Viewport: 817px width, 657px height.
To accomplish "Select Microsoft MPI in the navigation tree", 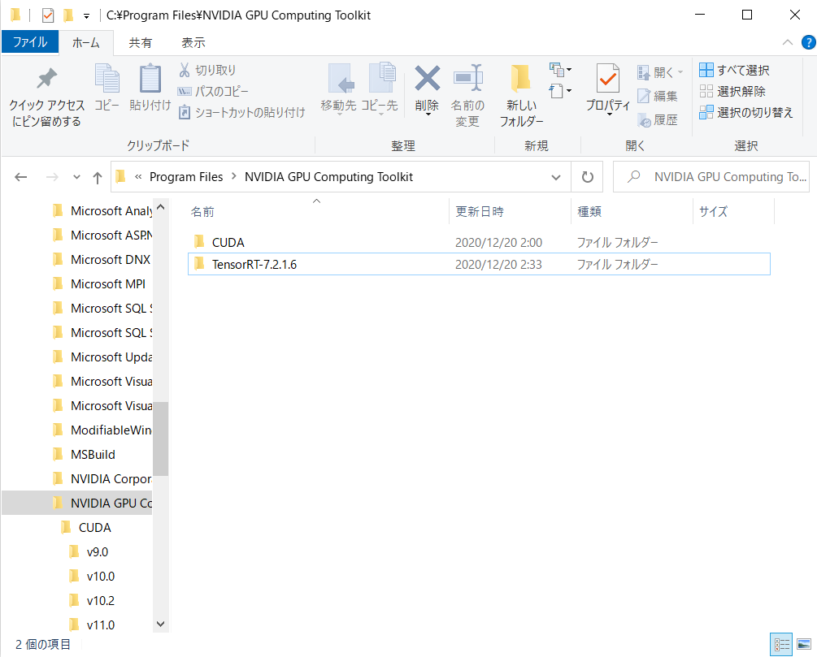I will click(x=108, y=283).
